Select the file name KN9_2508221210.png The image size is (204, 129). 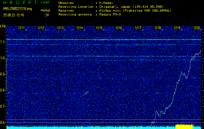tap(18, 9)
